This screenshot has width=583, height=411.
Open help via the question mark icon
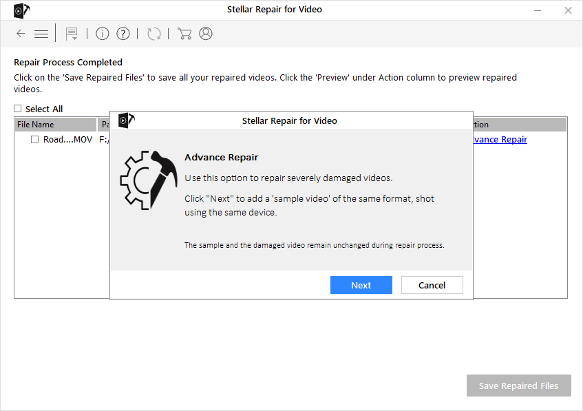pyautogui.click(x=123, y=34)
